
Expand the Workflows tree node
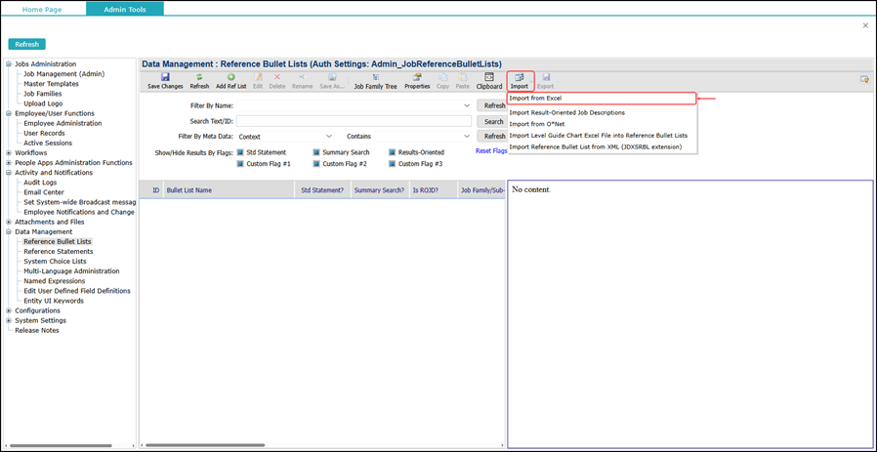pos(9,152)
